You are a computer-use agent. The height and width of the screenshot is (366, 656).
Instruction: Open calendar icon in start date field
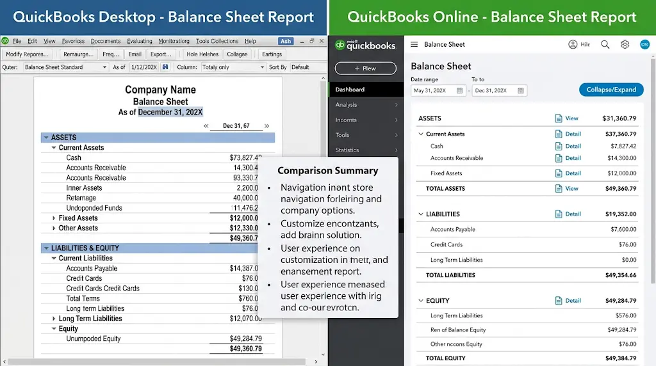tap(459, 91)
